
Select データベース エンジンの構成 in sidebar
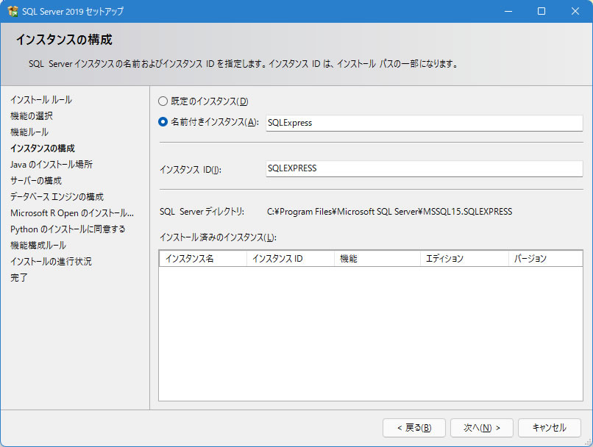(57, 197)
